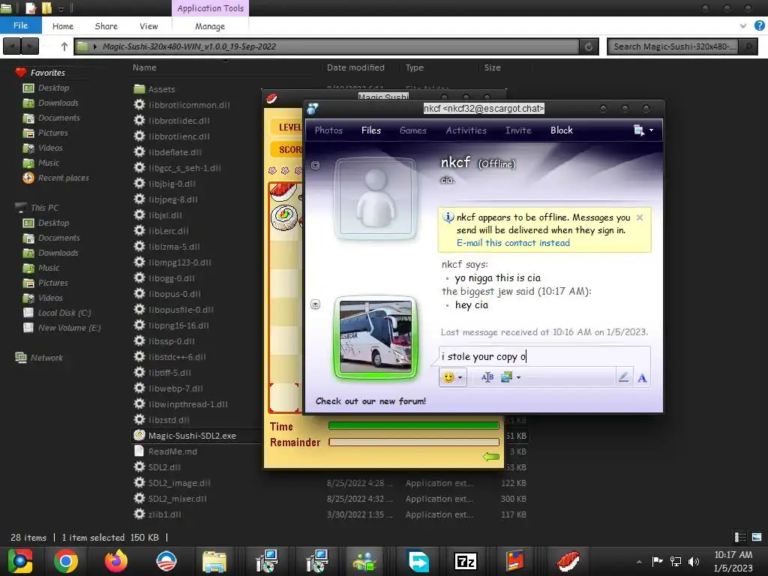Click the Remainder progress bar
Image resolution: width=768 pixels, height=576 pixels.
pos(414,442)
